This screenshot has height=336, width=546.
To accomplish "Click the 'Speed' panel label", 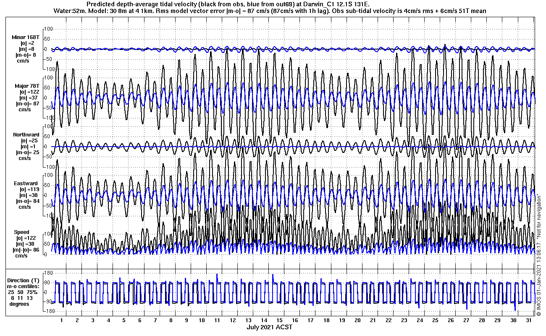I will click(x=22, y=232).
